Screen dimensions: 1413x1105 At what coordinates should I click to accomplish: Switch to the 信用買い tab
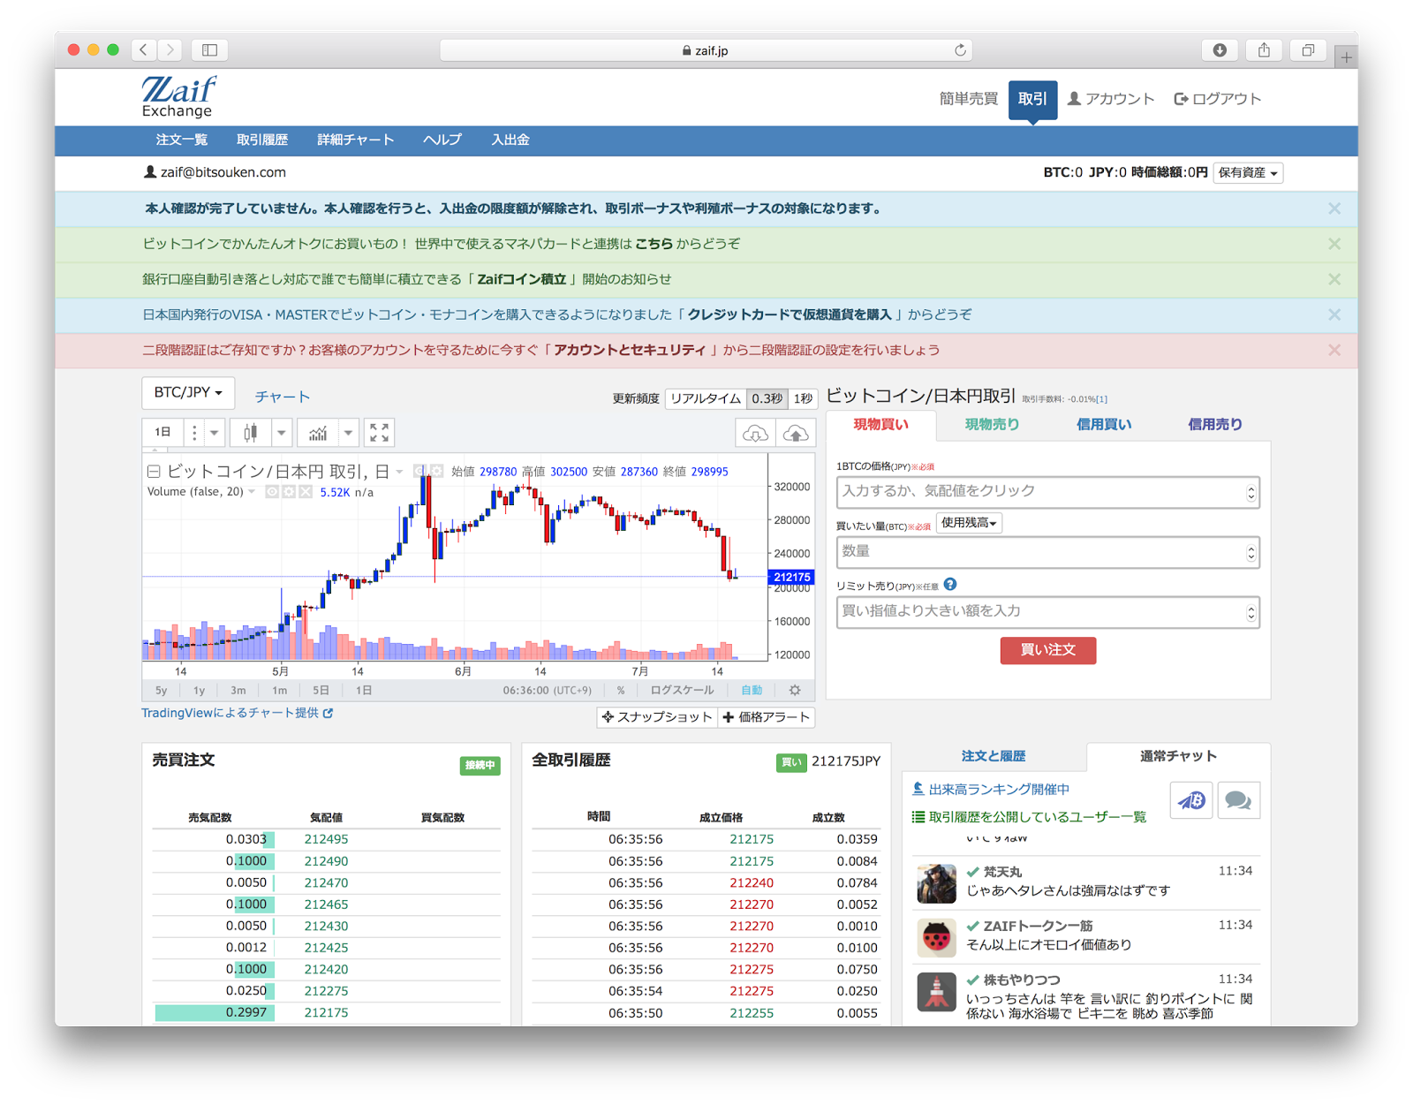tap(1103, 425)
